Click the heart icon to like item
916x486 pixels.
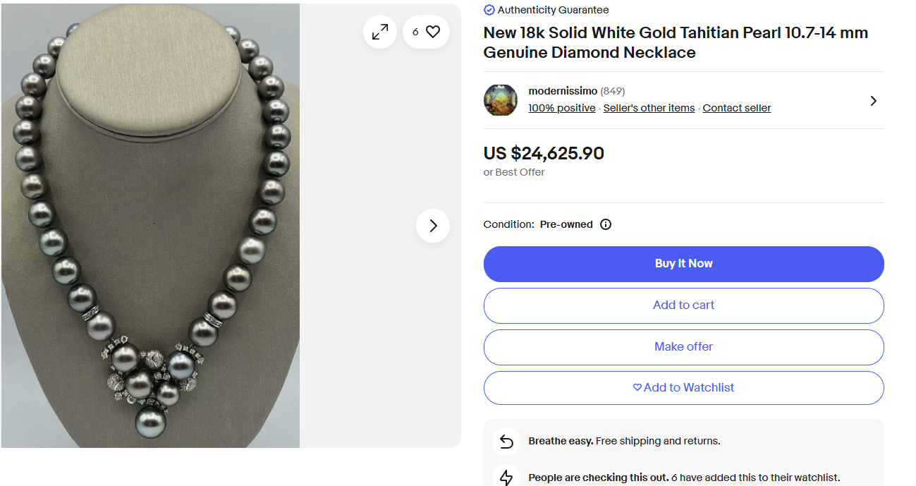(x=432, y=32)
